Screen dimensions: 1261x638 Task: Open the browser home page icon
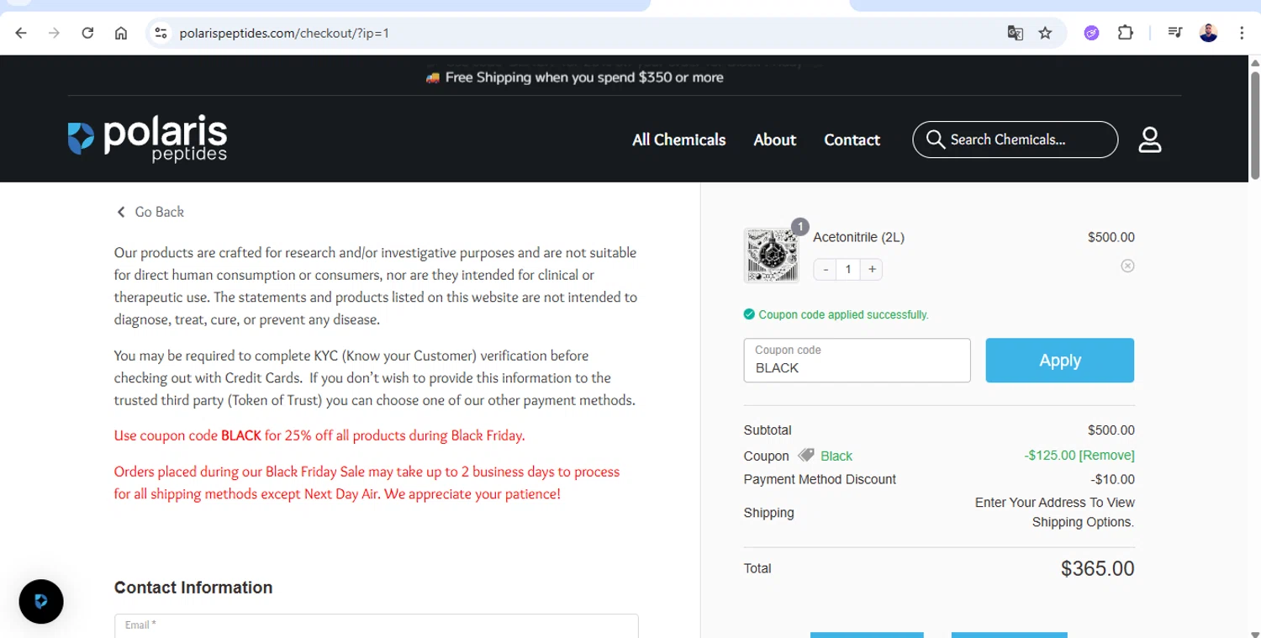click(121, 33)
